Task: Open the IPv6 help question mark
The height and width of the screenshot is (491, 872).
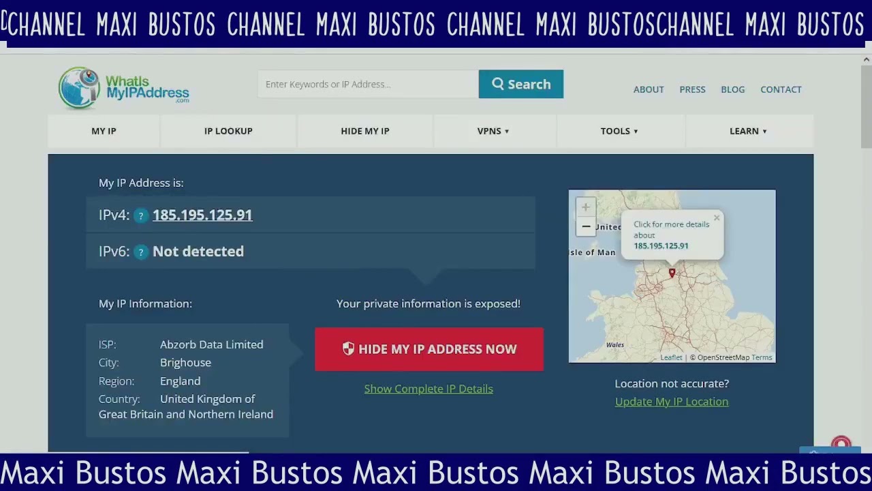Action: point(141,252)
